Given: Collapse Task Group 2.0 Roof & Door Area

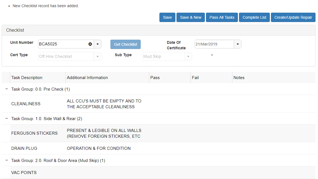Looking at the screenshot, I should [6, 160].
